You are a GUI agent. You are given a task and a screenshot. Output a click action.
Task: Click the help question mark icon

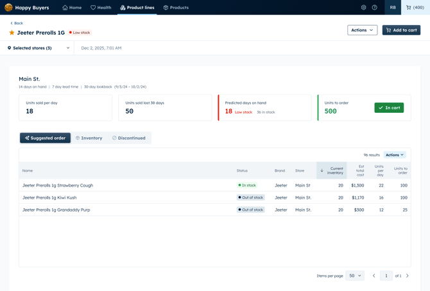(x=375, y=8)
